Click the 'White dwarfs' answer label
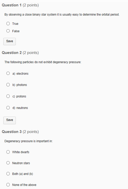 21,152
